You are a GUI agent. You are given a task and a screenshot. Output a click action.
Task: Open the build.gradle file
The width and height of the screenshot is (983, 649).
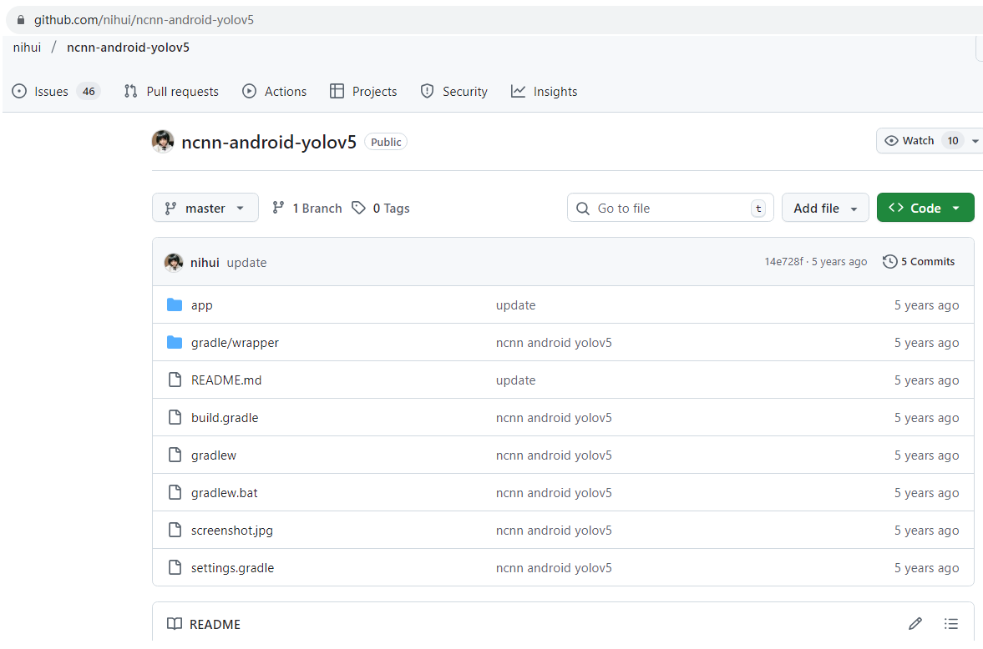click(225, 418)
